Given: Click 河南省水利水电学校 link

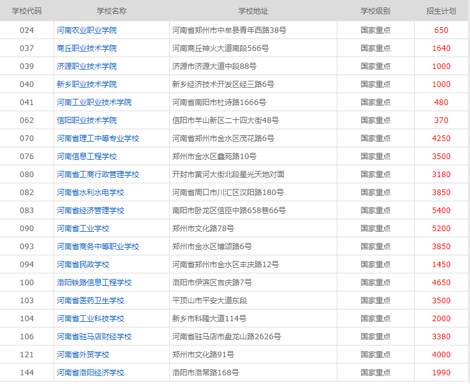Looking at the screenshot, I should [x=90, y=192].
